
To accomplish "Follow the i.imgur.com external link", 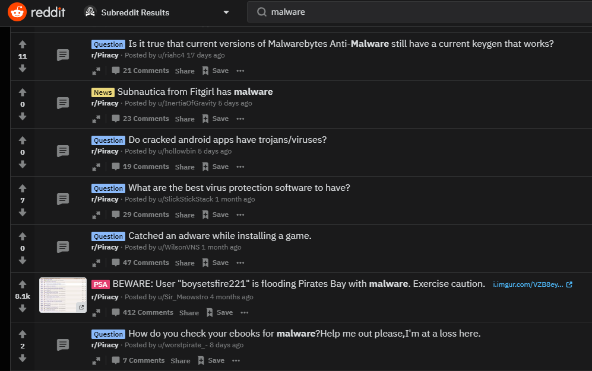I will pyautogui.click(x=533, y=284).
